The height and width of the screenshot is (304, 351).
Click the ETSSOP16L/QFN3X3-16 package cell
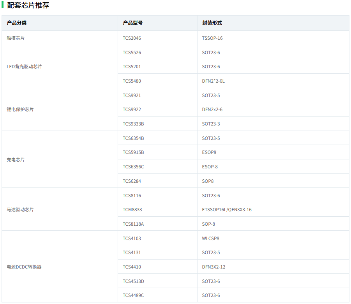pos(227,210)
